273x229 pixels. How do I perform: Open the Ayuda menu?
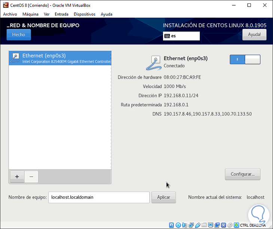[107, 14]
